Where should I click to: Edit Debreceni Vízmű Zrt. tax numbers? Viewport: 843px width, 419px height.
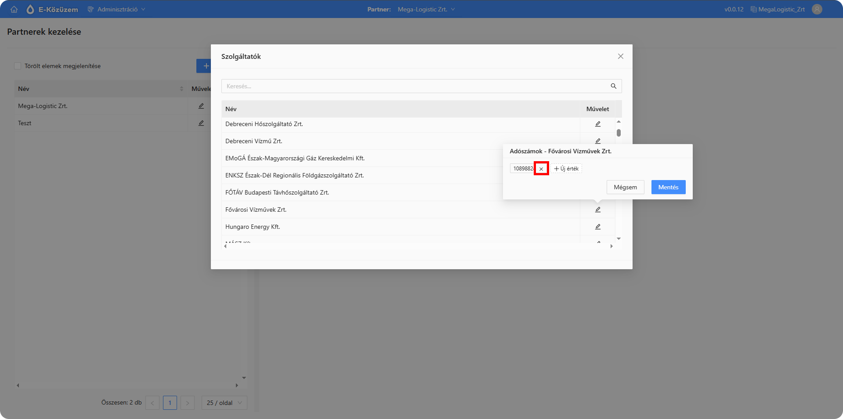598,141
